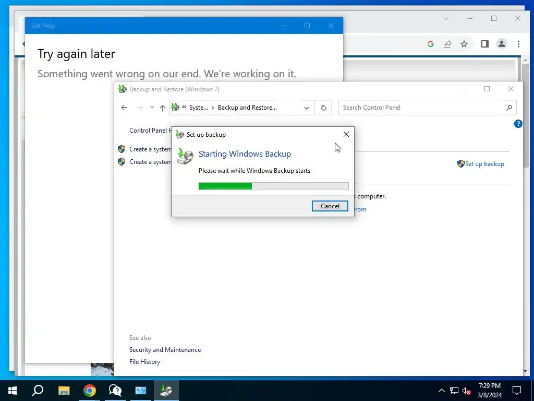This screenshot has height=401, width=534.
Task: Share this page in Chrome
Action: click(447, 44)
